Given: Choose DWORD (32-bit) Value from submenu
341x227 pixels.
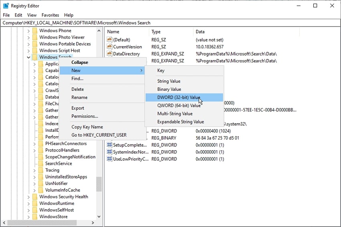Looking at the screenshot, I should (184, 97).
